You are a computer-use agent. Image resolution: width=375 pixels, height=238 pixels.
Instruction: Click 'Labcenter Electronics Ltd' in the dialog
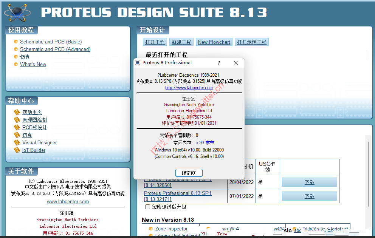pos(189,111)
